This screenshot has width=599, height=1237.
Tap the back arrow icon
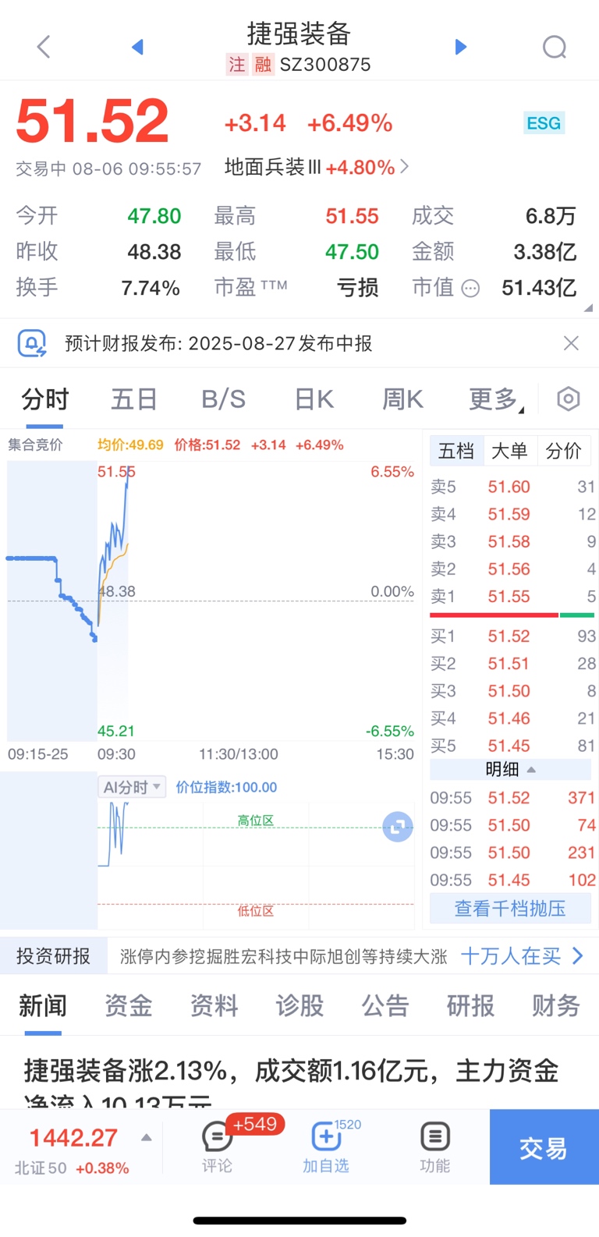pos(44,47)
